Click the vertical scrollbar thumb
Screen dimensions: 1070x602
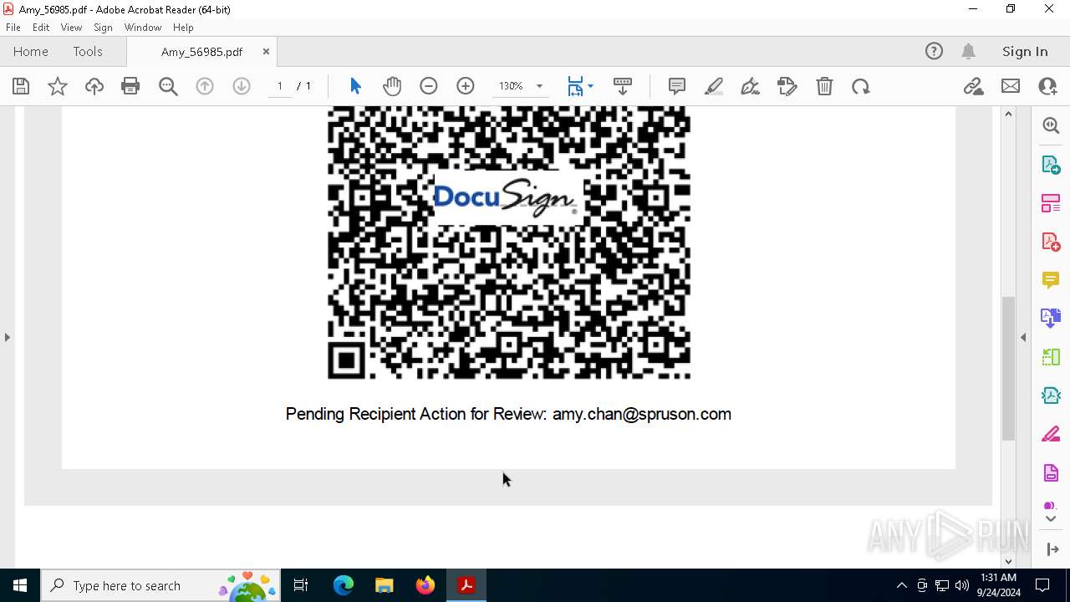(x=1008, y=368)
